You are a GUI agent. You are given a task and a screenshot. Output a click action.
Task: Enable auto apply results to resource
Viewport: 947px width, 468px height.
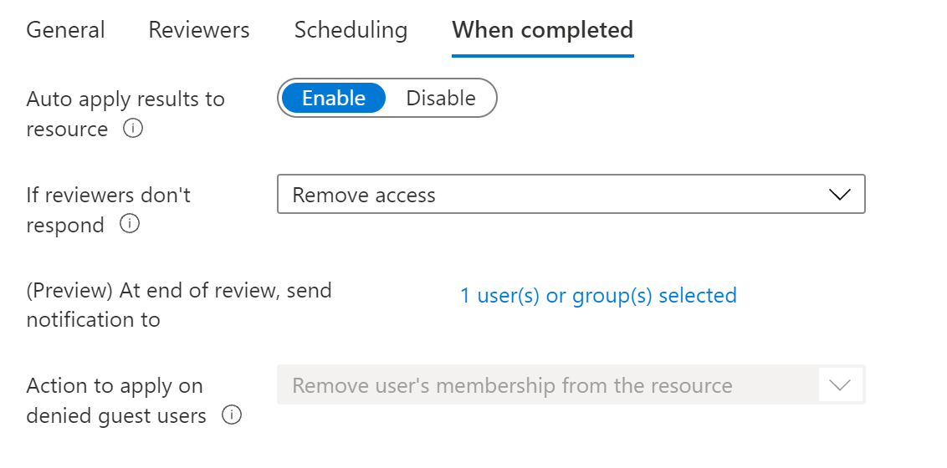tap(334, 99)
